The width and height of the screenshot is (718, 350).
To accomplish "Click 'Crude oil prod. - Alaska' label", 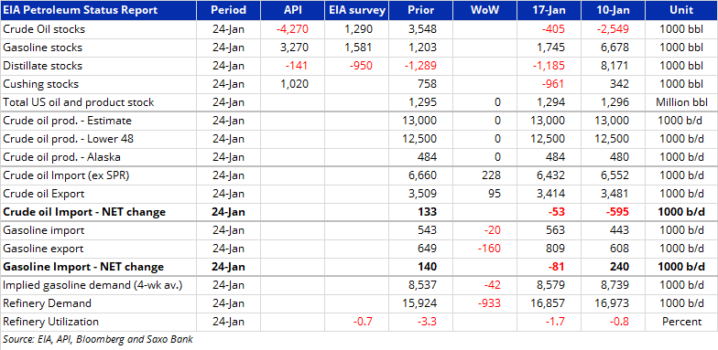I will tap(62, 157).
